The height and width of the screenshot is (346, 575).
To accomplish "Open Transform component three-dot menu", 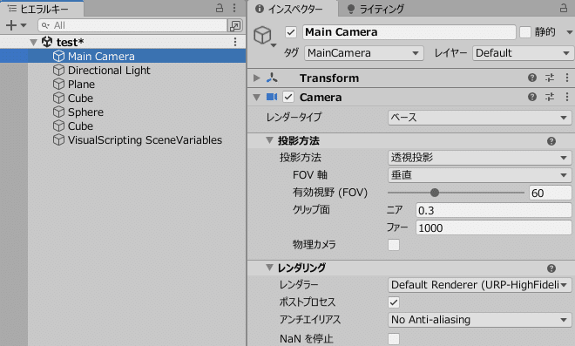I will click(567, 78).
